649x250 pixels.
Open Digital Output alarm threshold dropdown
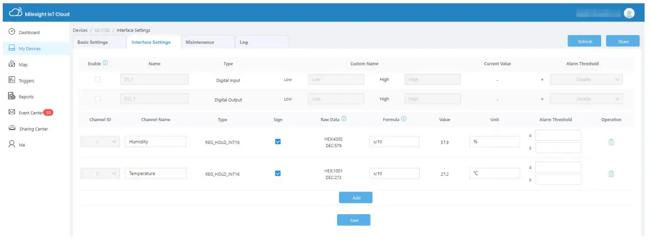click(586, 99)
